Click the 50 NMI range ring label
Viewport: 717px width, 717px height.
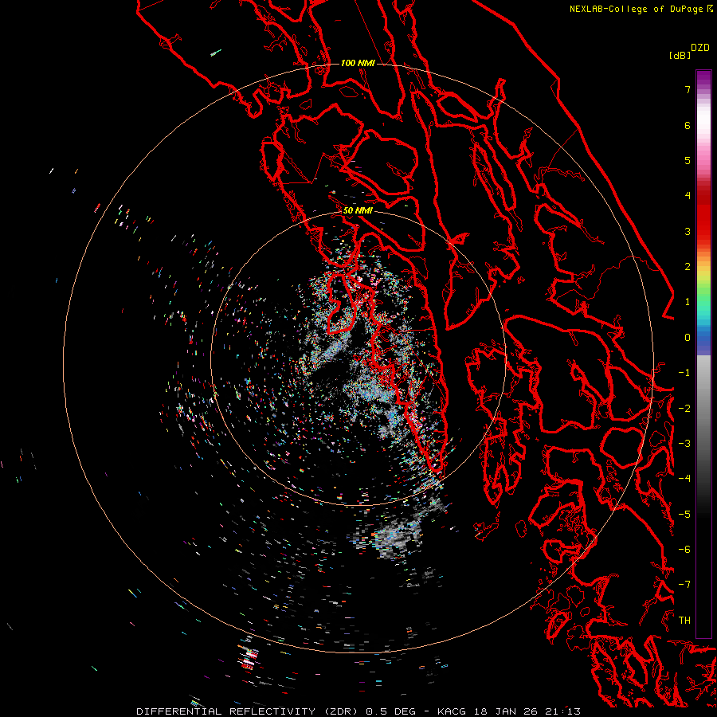pyautogui.click(x=358, y=210)
